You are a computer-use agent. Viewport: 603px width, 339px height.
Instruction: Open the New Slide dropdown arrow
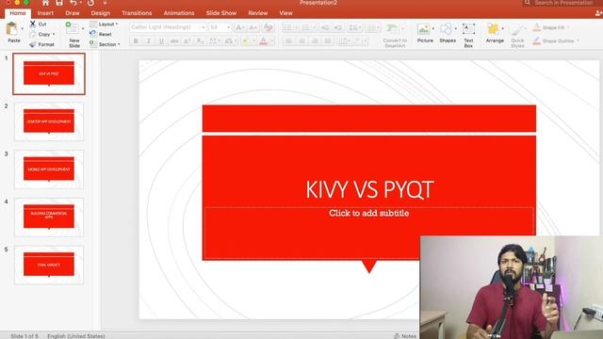click(82, 28)
